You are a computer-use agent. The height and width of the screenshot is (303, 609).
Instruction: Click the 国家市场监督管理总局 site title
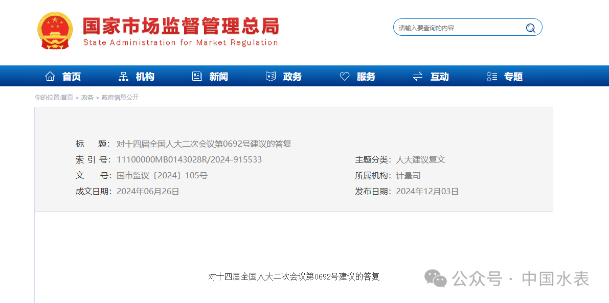click(x=181, y=26)
